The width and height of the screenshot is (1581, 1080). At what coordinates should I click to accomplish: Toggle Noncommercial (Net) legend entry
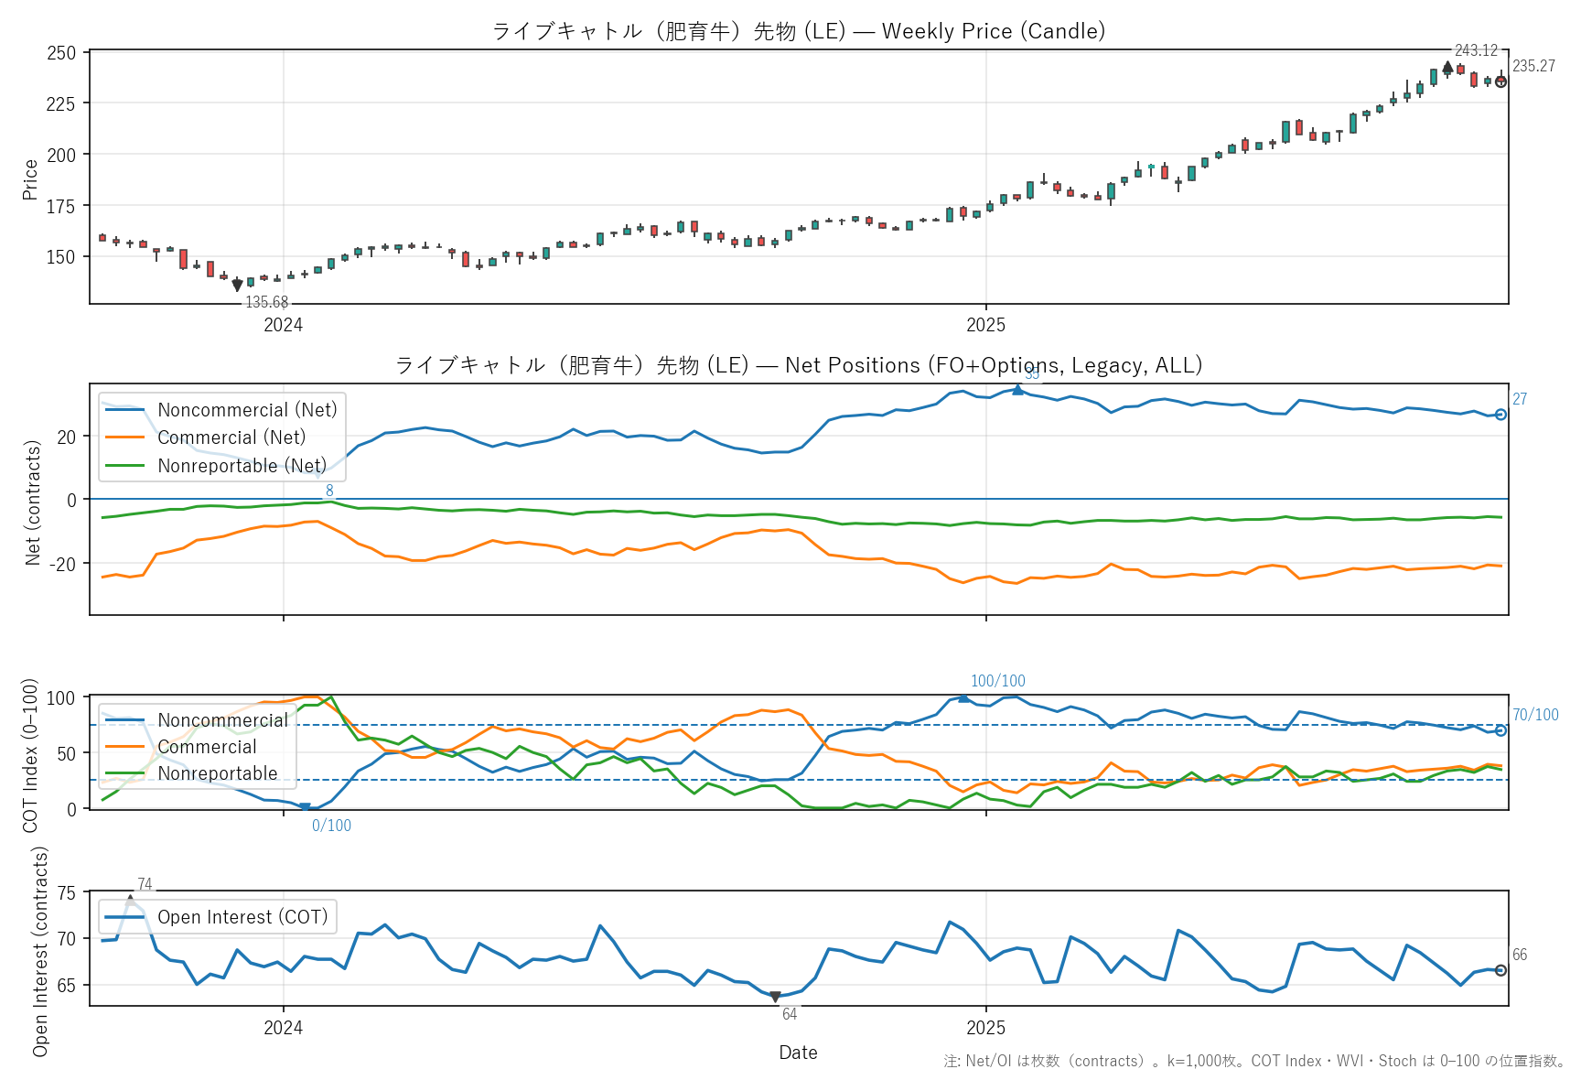(247, 410)
